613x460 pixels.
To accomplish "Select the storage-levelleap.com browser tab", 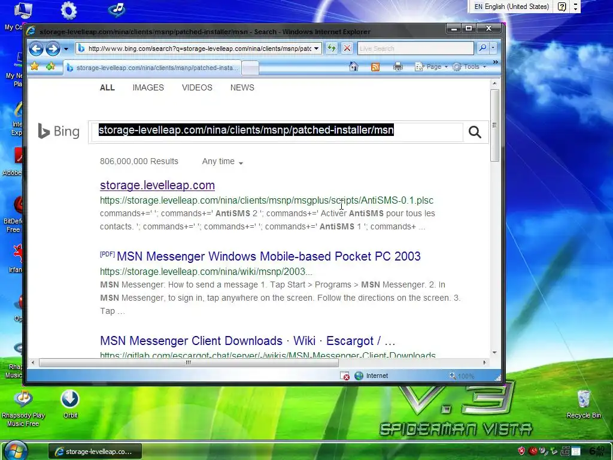I will tap(153, 68).
